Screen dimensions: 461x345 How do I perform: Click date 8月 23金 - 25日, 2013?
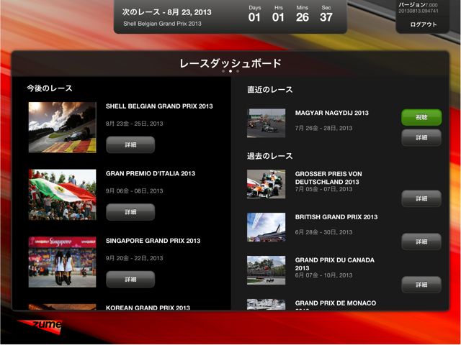(135, 124)
